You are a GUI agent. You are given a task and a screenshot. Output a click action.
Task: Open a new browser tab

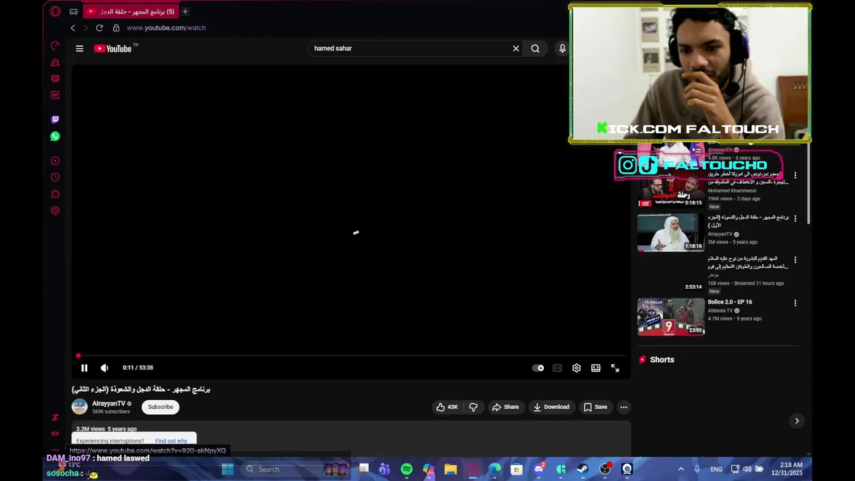point(185,11)
